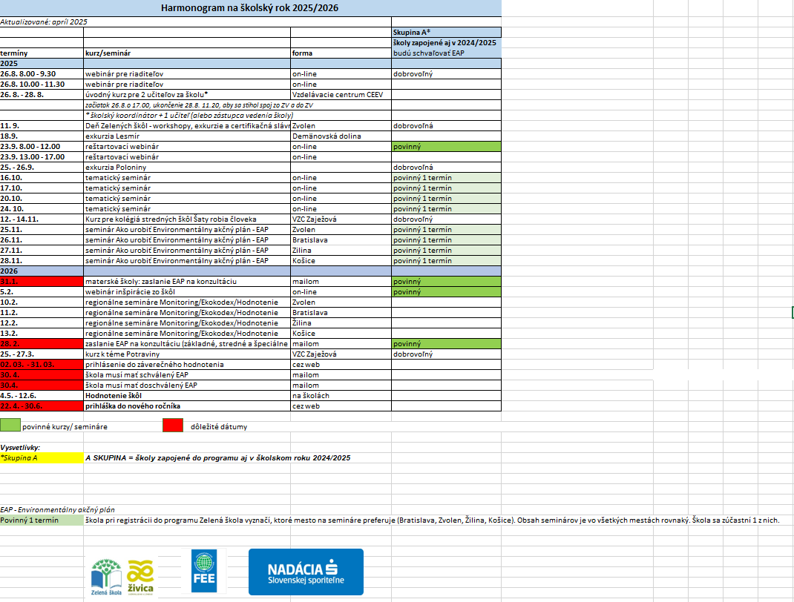Select the 'Aktualizované: apríl 2025' cell
The image size is (794, 602).
(x=195, y=21)
